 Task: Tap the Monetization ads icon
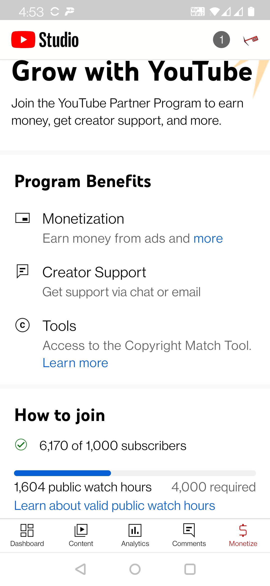pos(22,218)
